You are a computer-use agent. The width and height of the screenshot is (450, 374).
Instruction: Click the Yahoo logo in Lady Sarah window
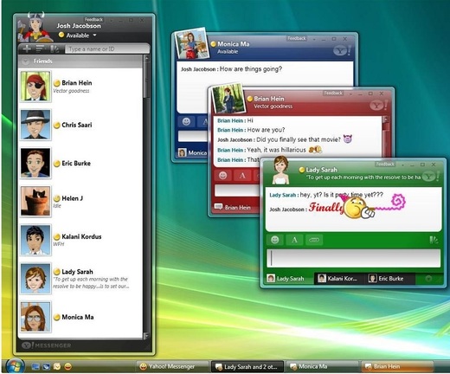(x=431, y=177)
